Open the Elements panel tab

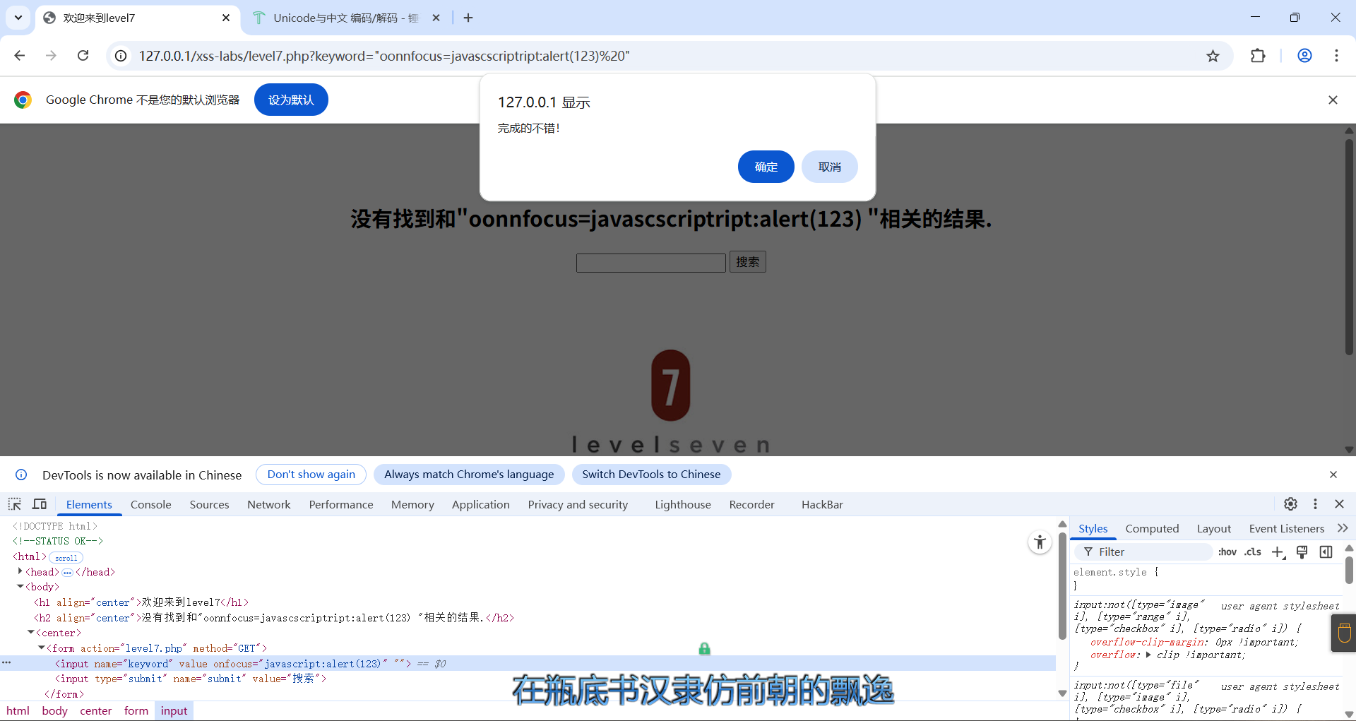point(89,504)
